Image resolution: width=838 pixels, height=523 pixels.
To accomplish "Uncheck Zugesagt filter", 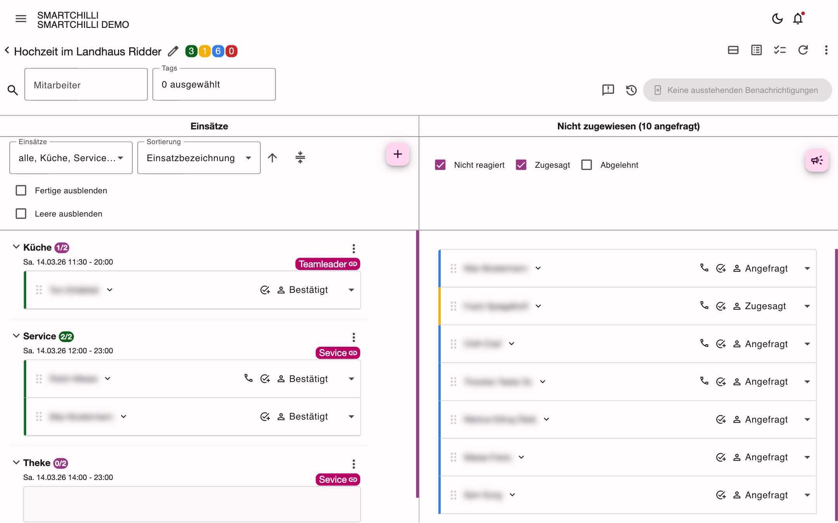I will (521, 165).
